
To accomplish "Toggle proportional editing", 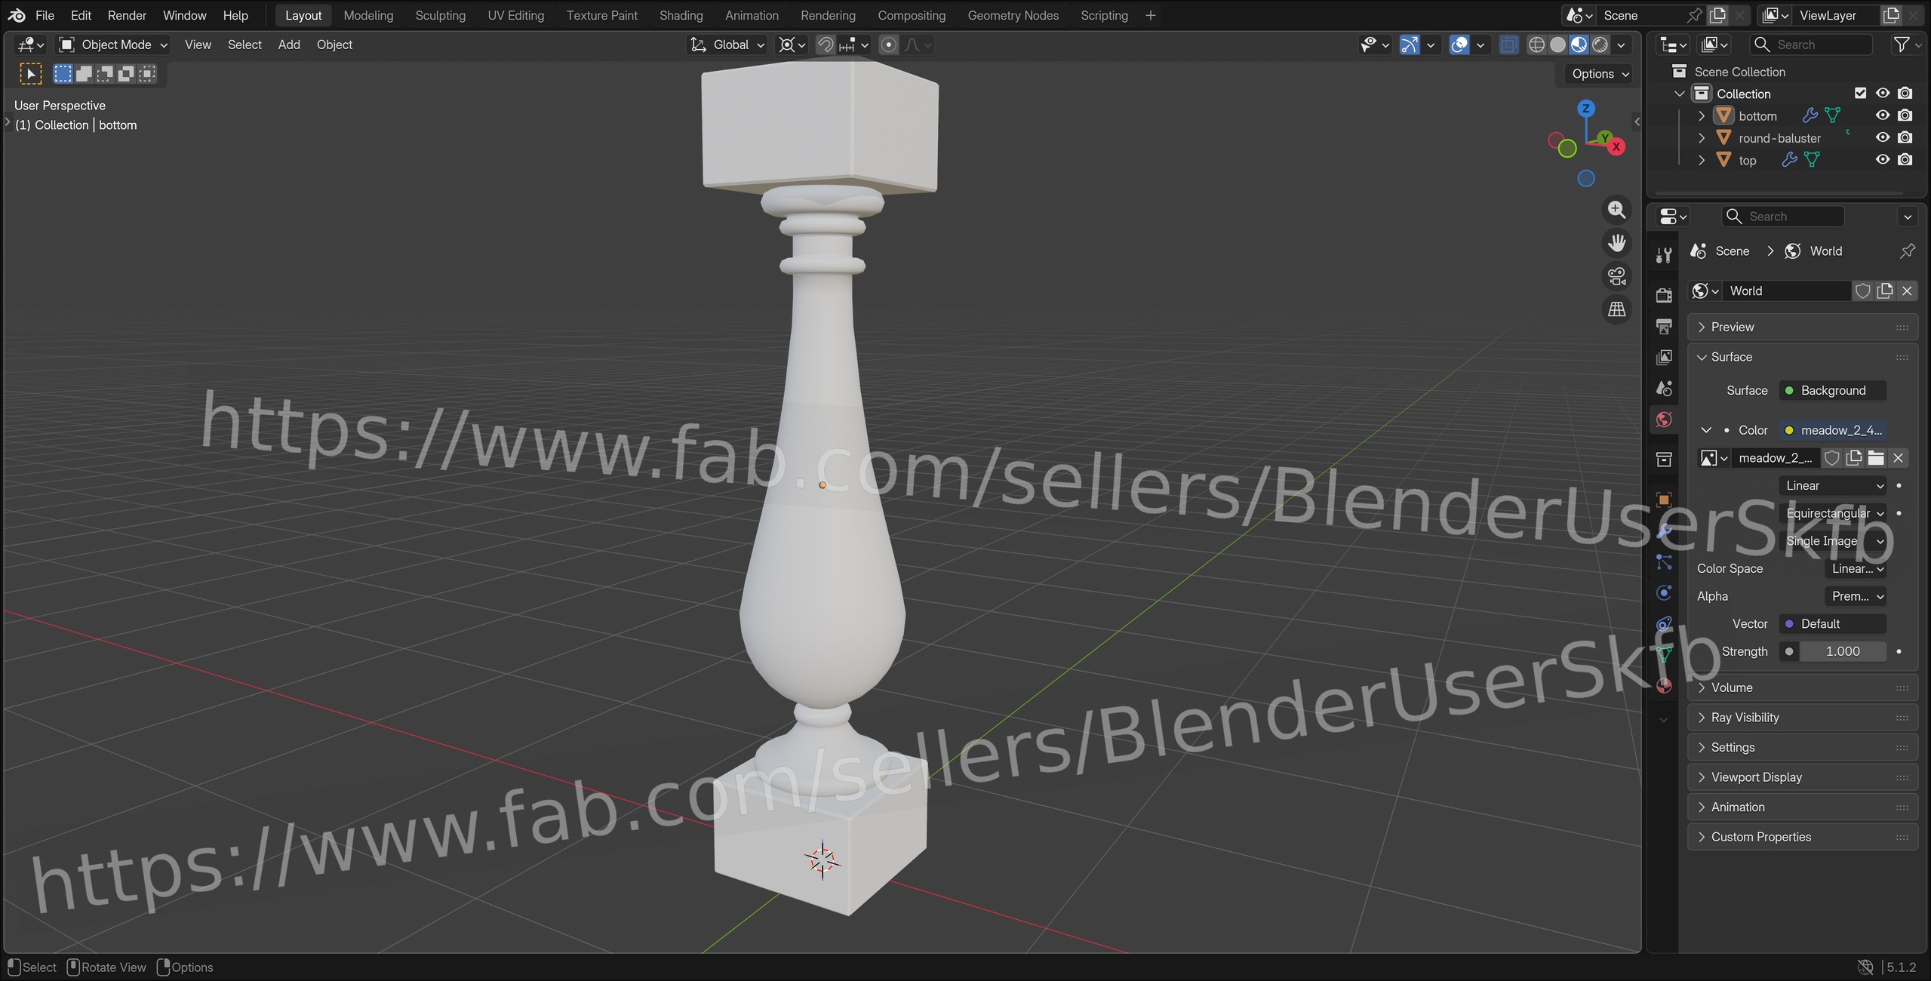I will tap(889, 45).
